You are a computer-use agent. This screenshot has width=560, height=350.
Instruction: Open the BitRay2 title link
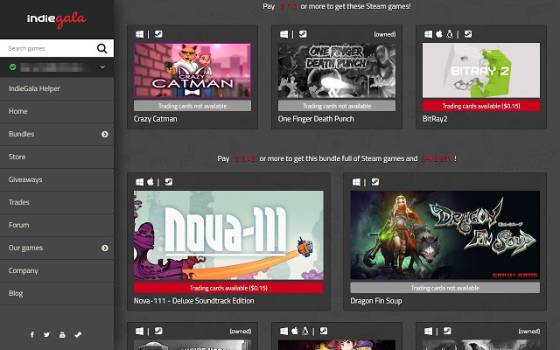[x=435, y=119]
